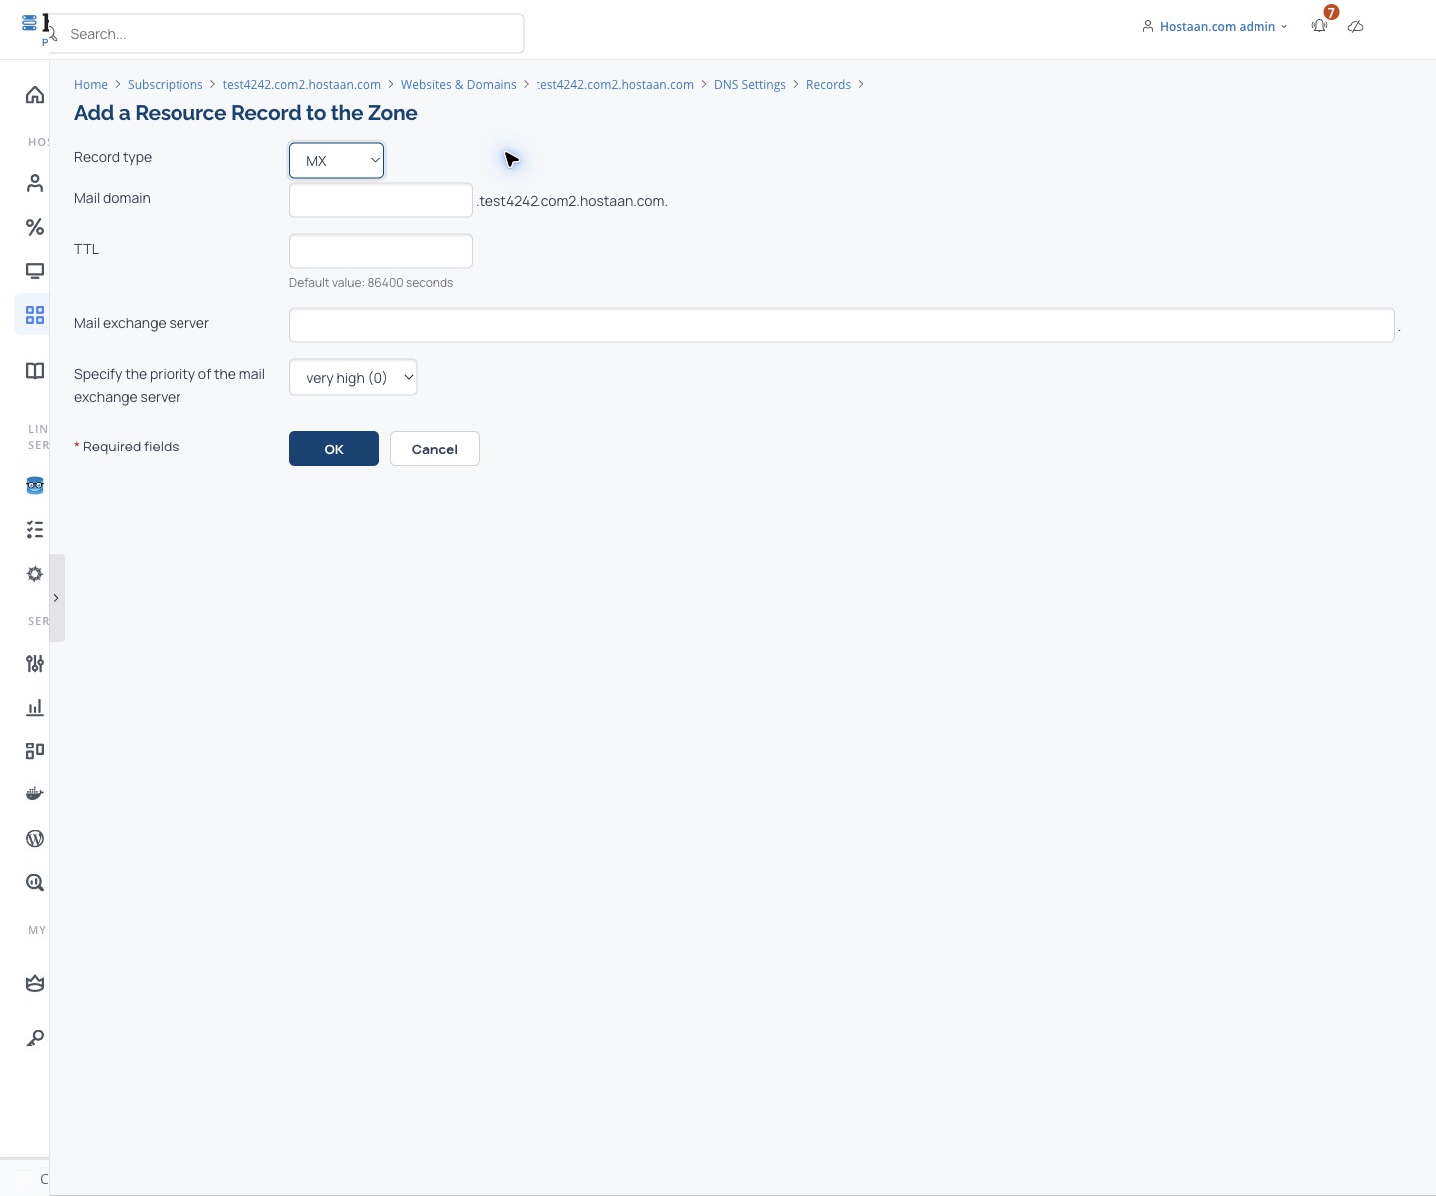Viewport: 1436px width, 1196px height.
Task: Open the Home icon in the sidebar
Action: 35,95
